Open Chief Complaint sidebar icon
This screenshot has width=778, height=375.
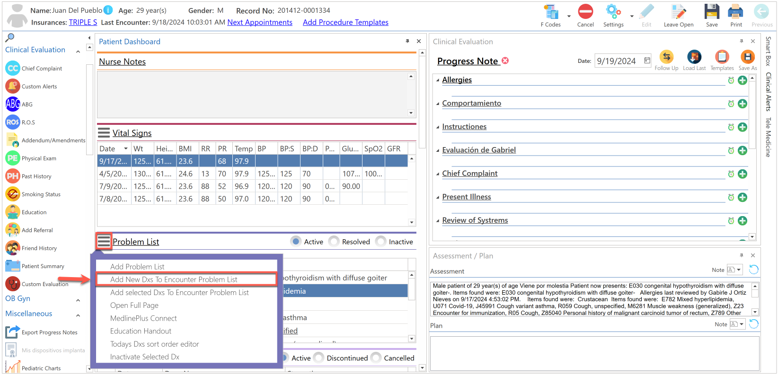tap(13, 68)
